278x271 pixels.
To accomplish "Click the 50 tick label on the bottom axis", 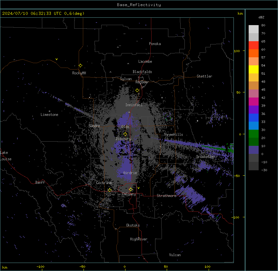I will tap(166, 266).
